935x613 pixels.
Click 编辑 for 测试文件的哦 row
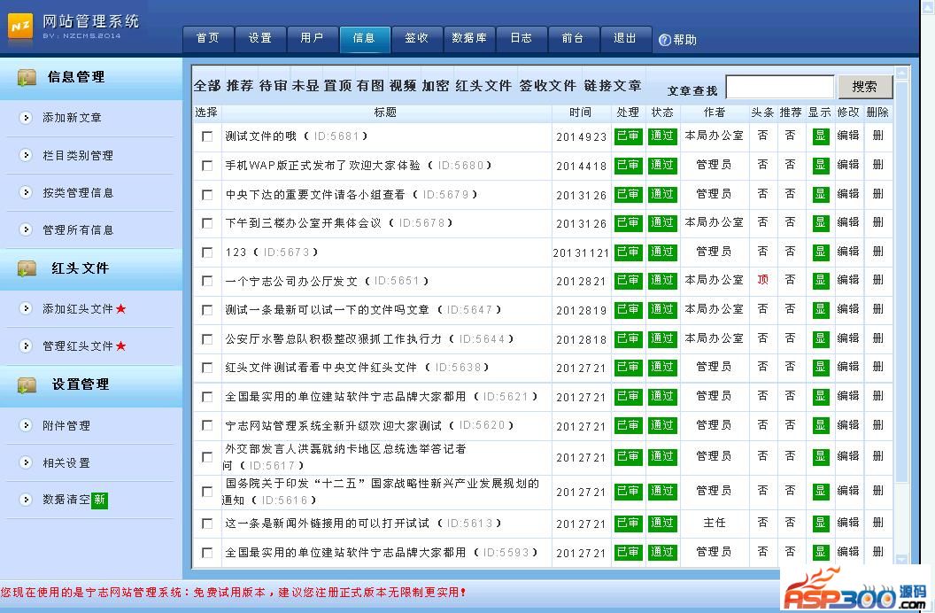(x=848, y=136)
